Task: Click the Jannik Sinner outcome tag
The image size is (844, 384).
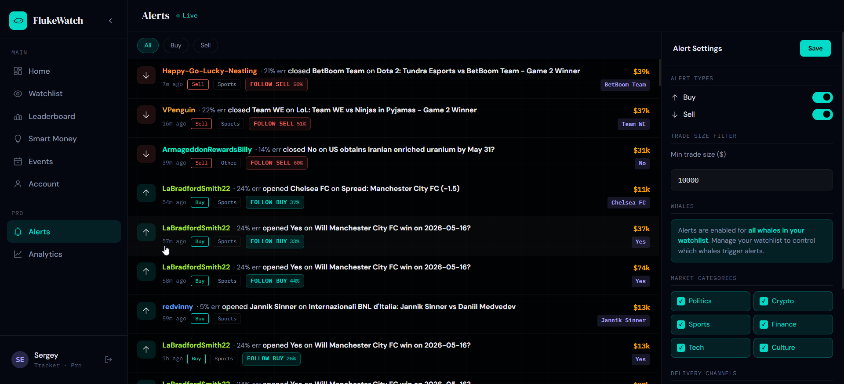Action: 623,320
